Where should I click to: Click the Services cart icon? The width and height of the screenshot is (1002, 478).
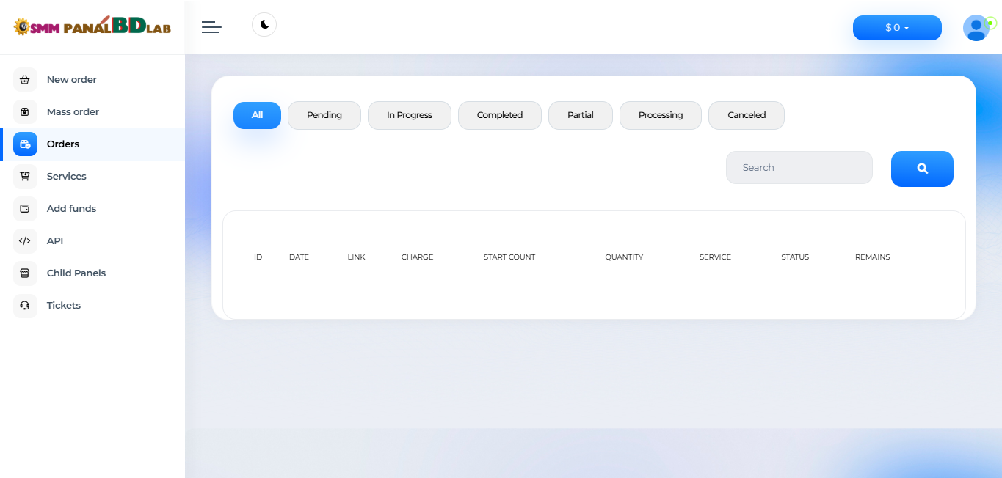(x=25, y=177)
